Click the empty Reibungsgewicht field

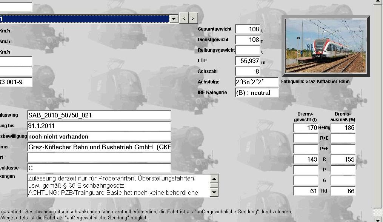[x=248, y=50]
